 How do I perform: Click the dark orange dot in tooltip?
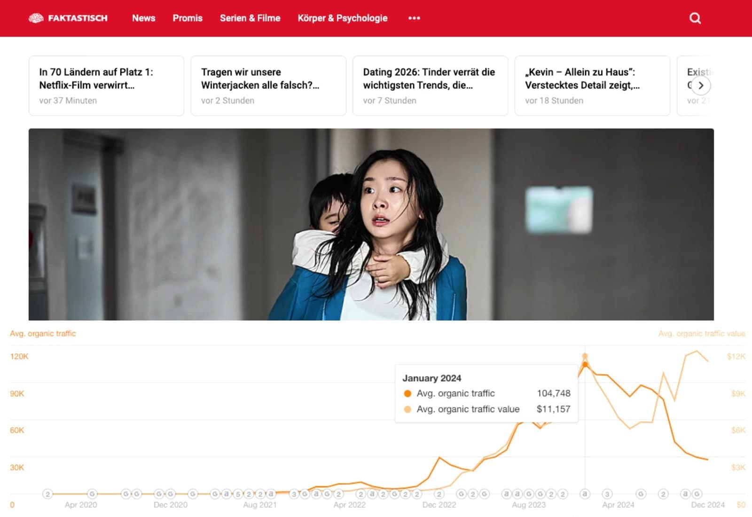pos(407,393)
